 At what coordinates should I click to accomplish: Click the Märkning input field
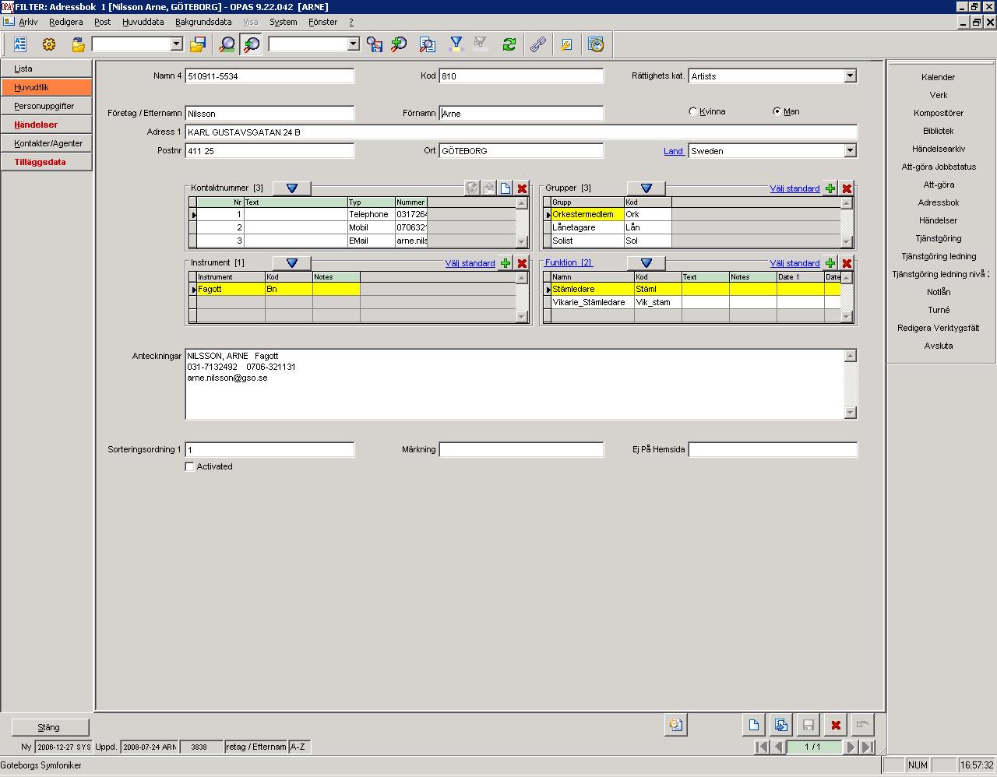(521, 449)
